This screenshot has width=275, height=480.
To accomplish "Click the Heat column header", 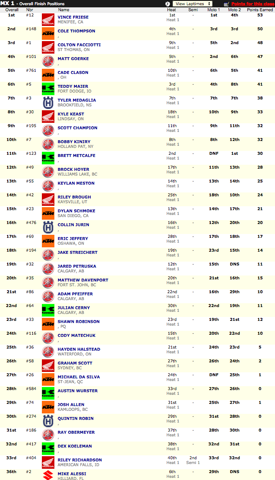I will coord(171,10).
